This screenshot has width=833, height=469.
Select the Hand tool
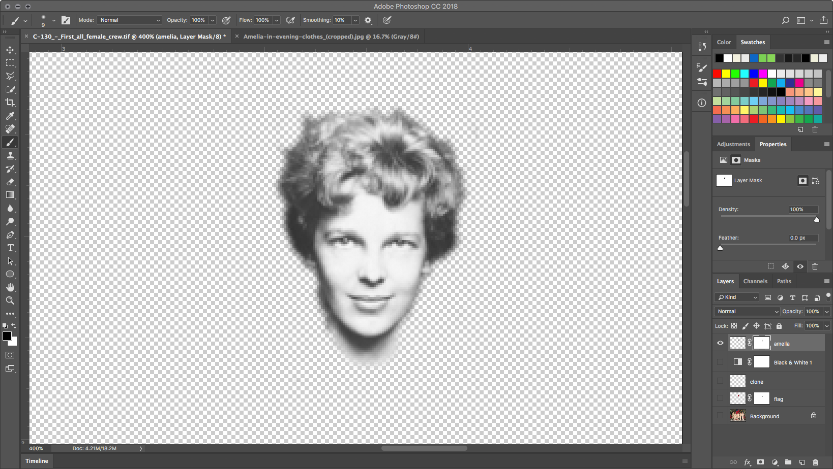(10, 287)
